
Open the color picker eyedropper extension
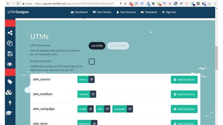(x=148, y=4)
